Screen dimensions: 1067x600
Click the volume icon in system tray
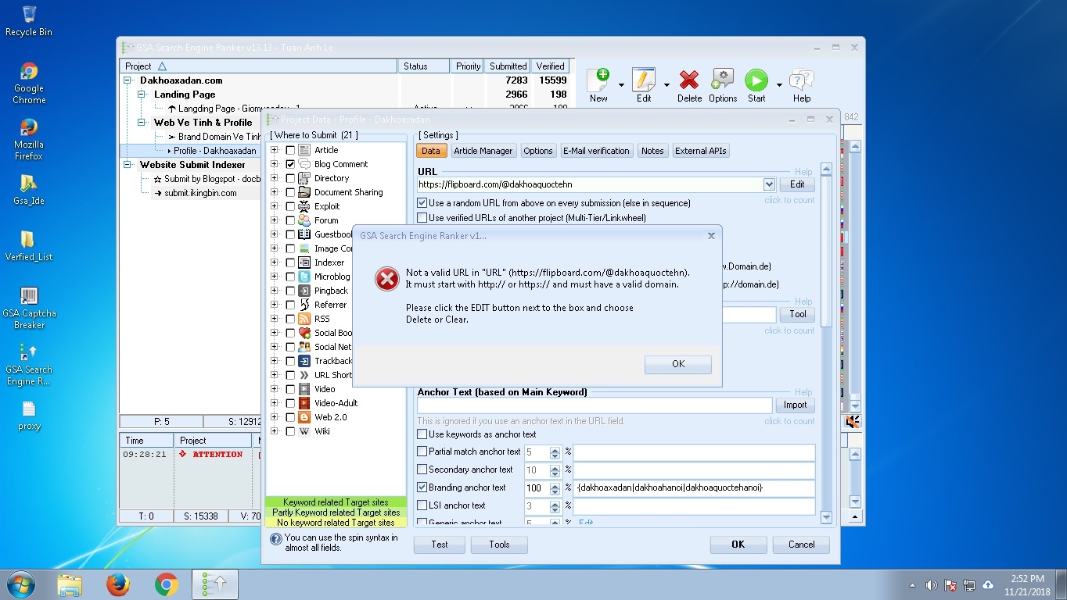pos(931,585)
